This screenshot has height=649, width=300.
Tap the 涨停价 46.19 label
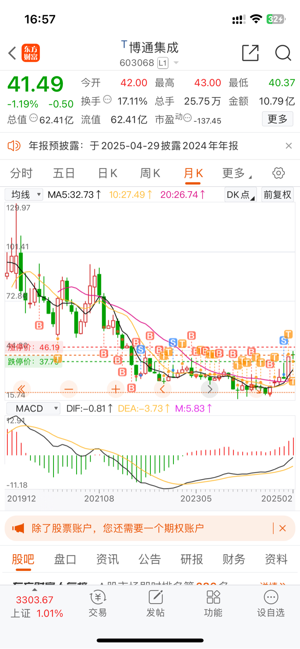(x=33, y=347)
